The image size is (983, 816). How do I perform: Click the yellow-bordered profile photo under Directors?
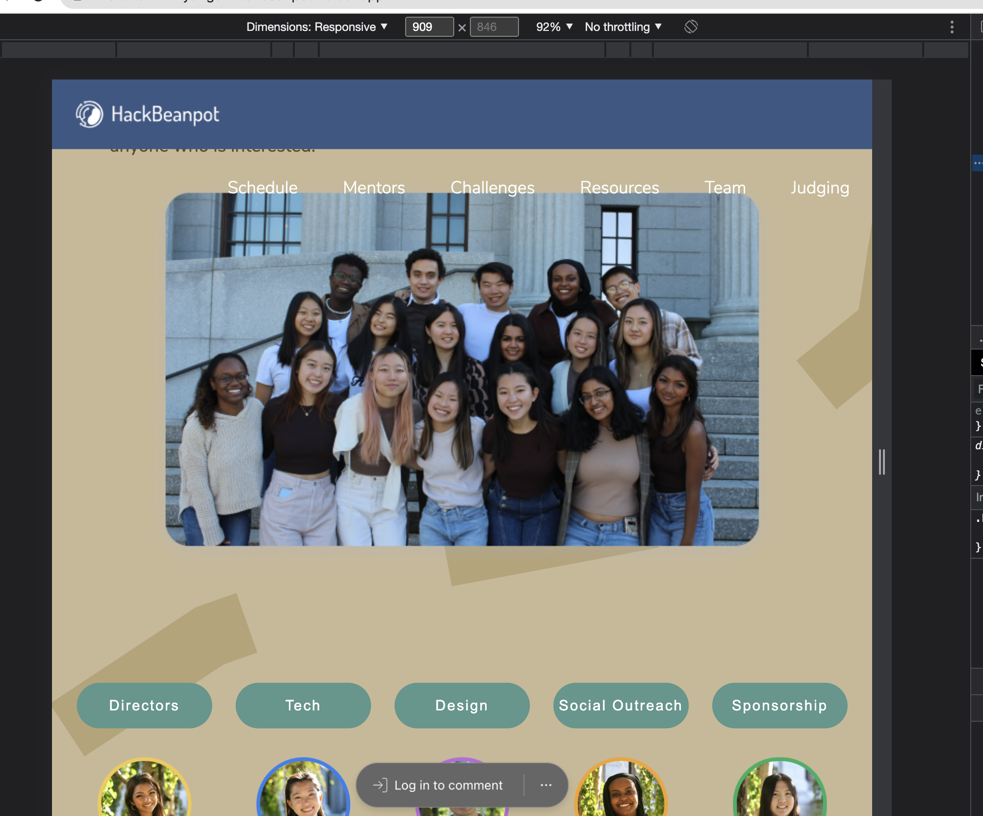tap(144, 787)
